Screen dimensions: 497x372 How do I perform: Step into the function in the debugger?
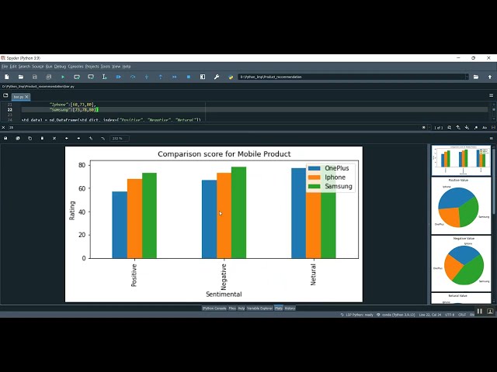click(147, 77)
